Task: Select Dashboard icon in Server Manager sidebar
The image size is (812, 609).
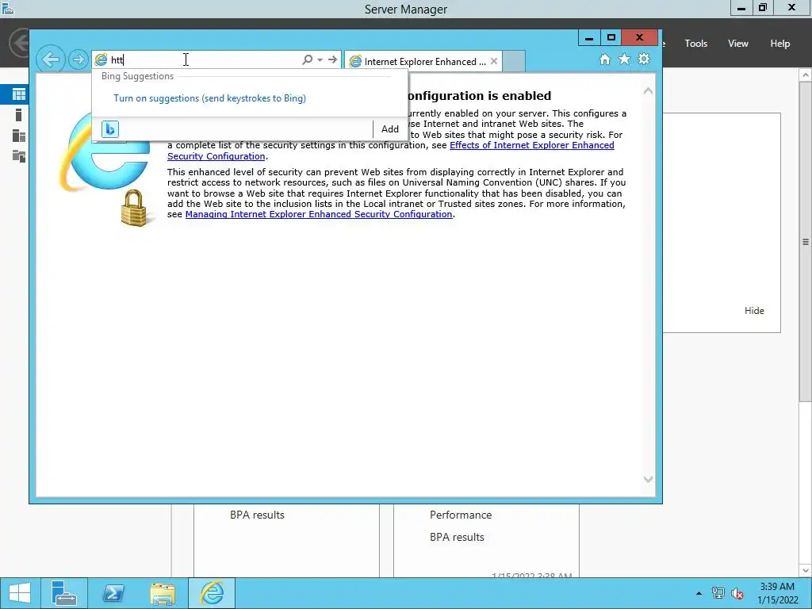Action: click(x=19, y=94)
